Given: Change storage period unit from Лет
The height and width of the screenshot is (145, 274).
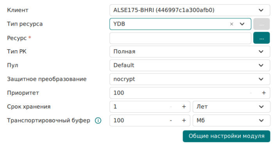Looking at the screenshot, I should 231,107.
